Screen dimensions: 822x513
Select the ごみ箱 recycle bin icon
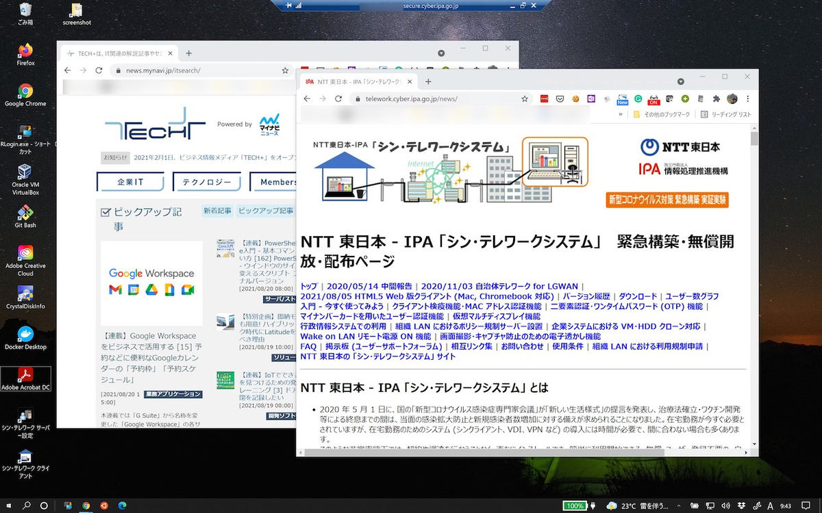click(25, 14)
